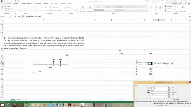
Task: Apply the Notas cell style
Action: pyautogui.click(x=130, y=10)
